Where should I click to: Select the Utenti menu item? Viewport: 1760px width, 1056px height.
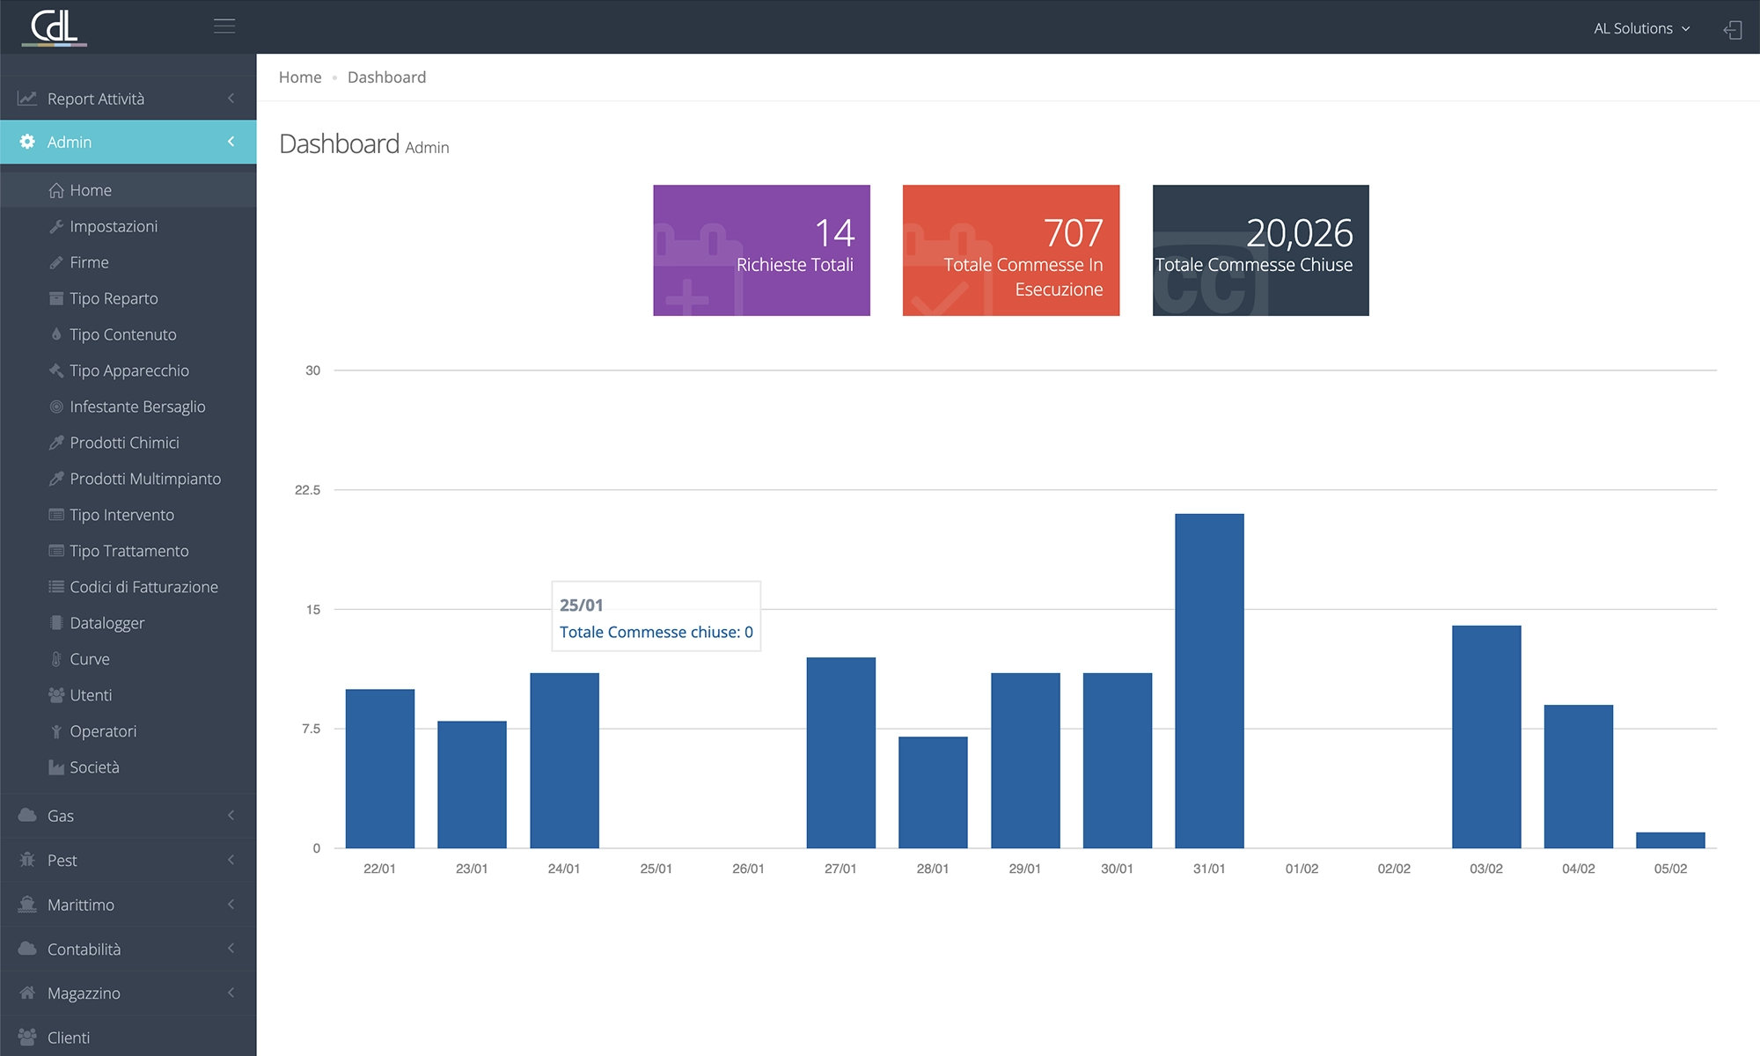tap(128, 695)
